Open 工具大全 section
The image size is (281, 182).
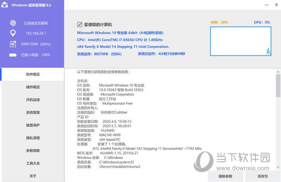(x=33, y=163)
